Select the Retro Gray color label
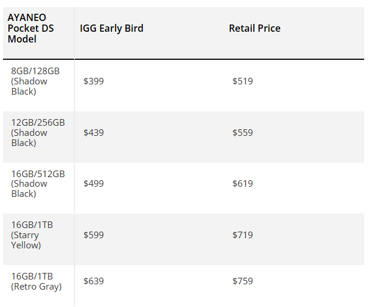Viewport: 372px width, 307px height. (x=36, y=287)
